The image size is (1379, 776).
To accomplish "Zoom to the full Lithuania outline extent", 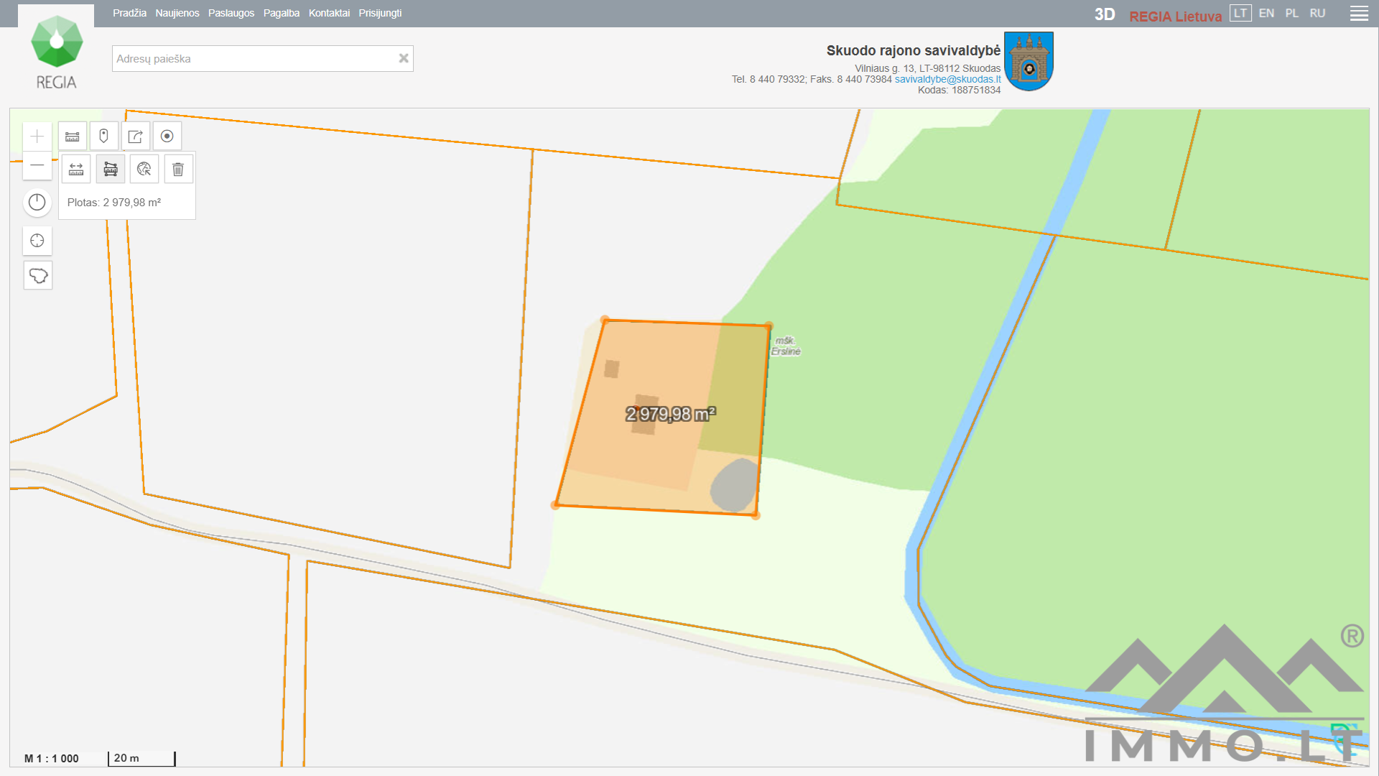I will pos(38,275).
